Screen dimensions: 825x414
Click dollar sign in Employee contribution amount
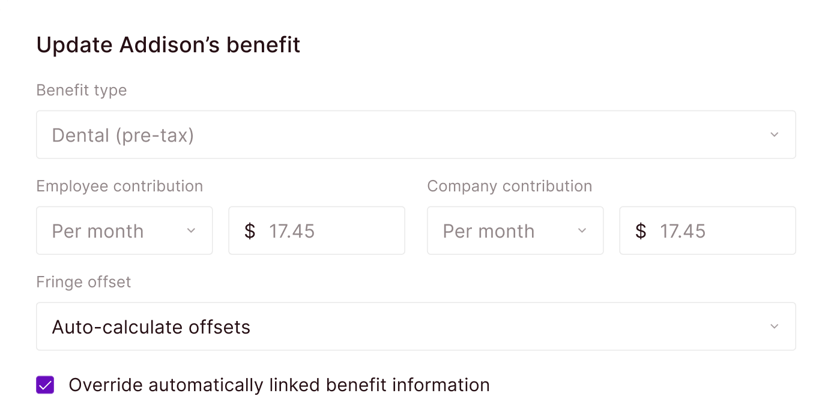coord(250,231)
